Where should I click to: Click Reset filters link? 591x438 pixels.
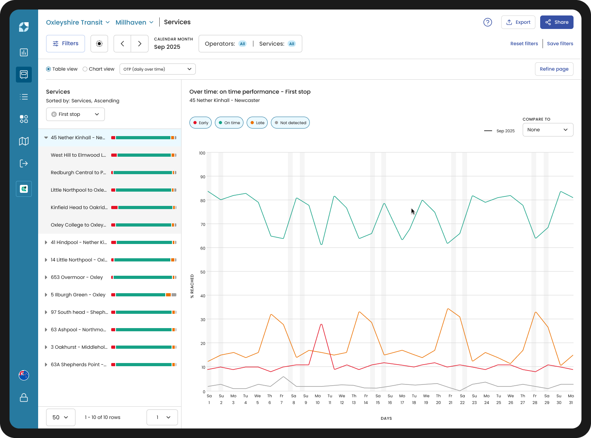tap(524, 44)
